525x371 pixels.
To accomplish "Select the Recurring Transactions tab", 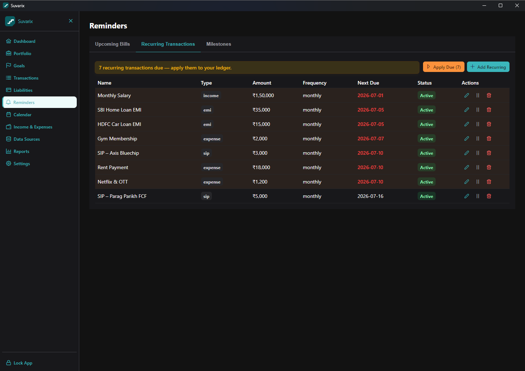I will tap(168, 44).
